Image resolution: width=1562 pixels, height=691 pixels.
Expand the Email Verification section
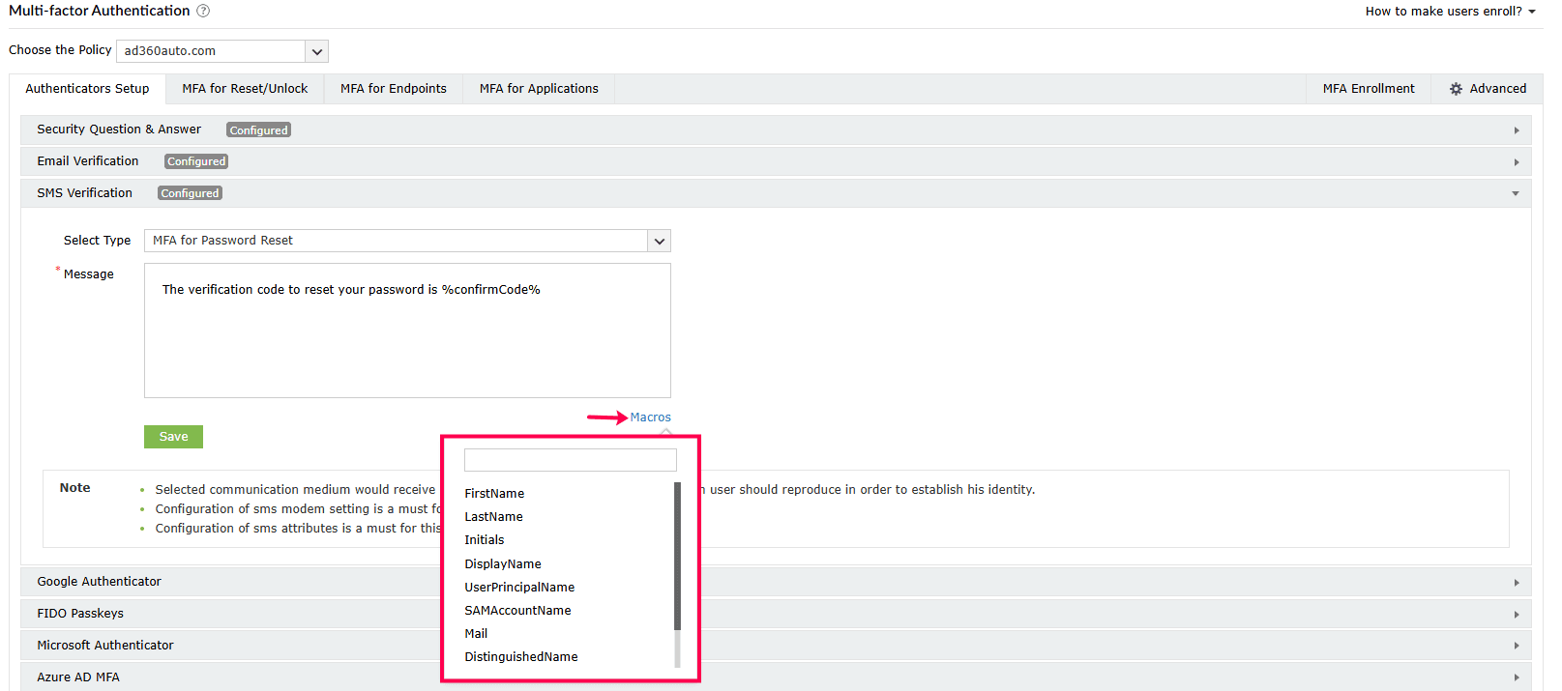[88, 161]
